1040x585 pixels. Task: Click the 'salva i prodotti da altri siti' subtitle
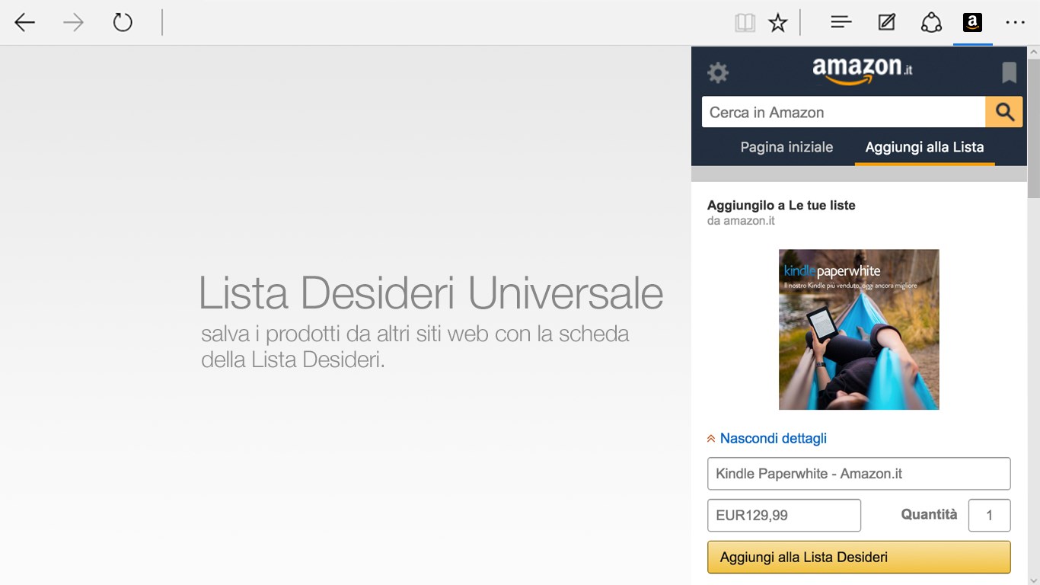[x=415, y=347]
